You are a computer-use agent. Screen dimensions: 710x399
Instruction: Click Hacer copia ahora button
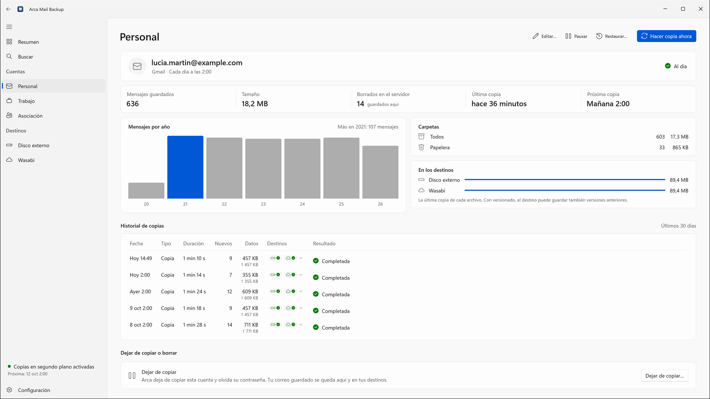(x=666, y=36)
